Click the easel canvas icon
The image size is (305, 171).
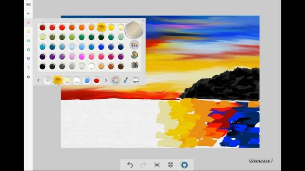click(136, 80)
